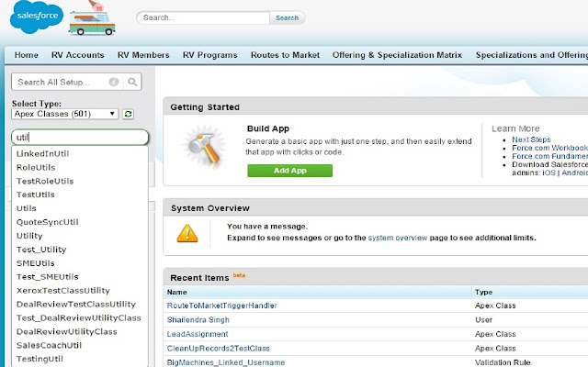Image resolution: width=588 pixels, height=367 pixels.
Task: Open Shailendra Singh user record
Action: click(x=198, y=320)
